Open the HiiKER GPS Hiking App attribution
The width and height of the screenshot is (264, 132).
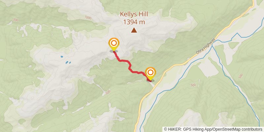[x=187, y=129]
